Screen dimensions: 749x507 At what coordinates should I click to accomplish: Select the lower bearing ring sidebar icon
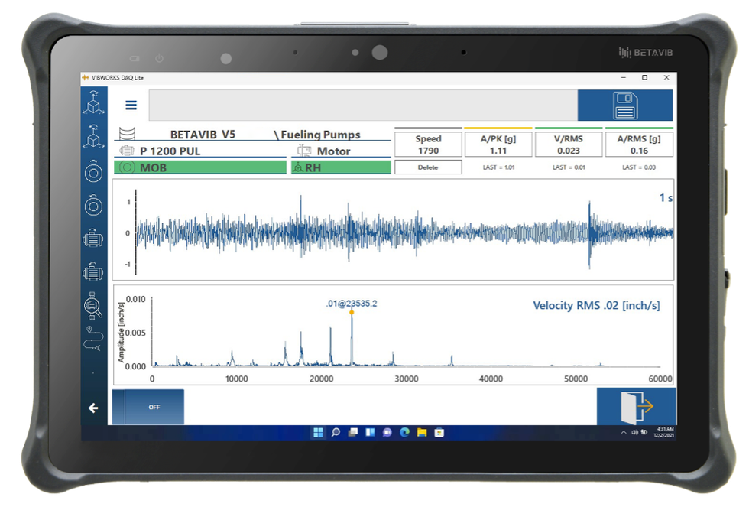click(x=93, y=206)
